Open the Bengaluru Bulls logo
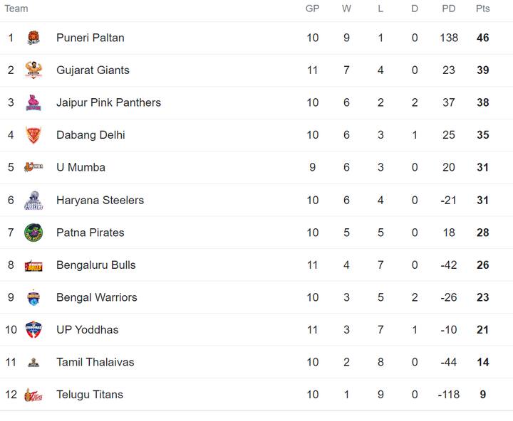 click(x=33, y=265)
